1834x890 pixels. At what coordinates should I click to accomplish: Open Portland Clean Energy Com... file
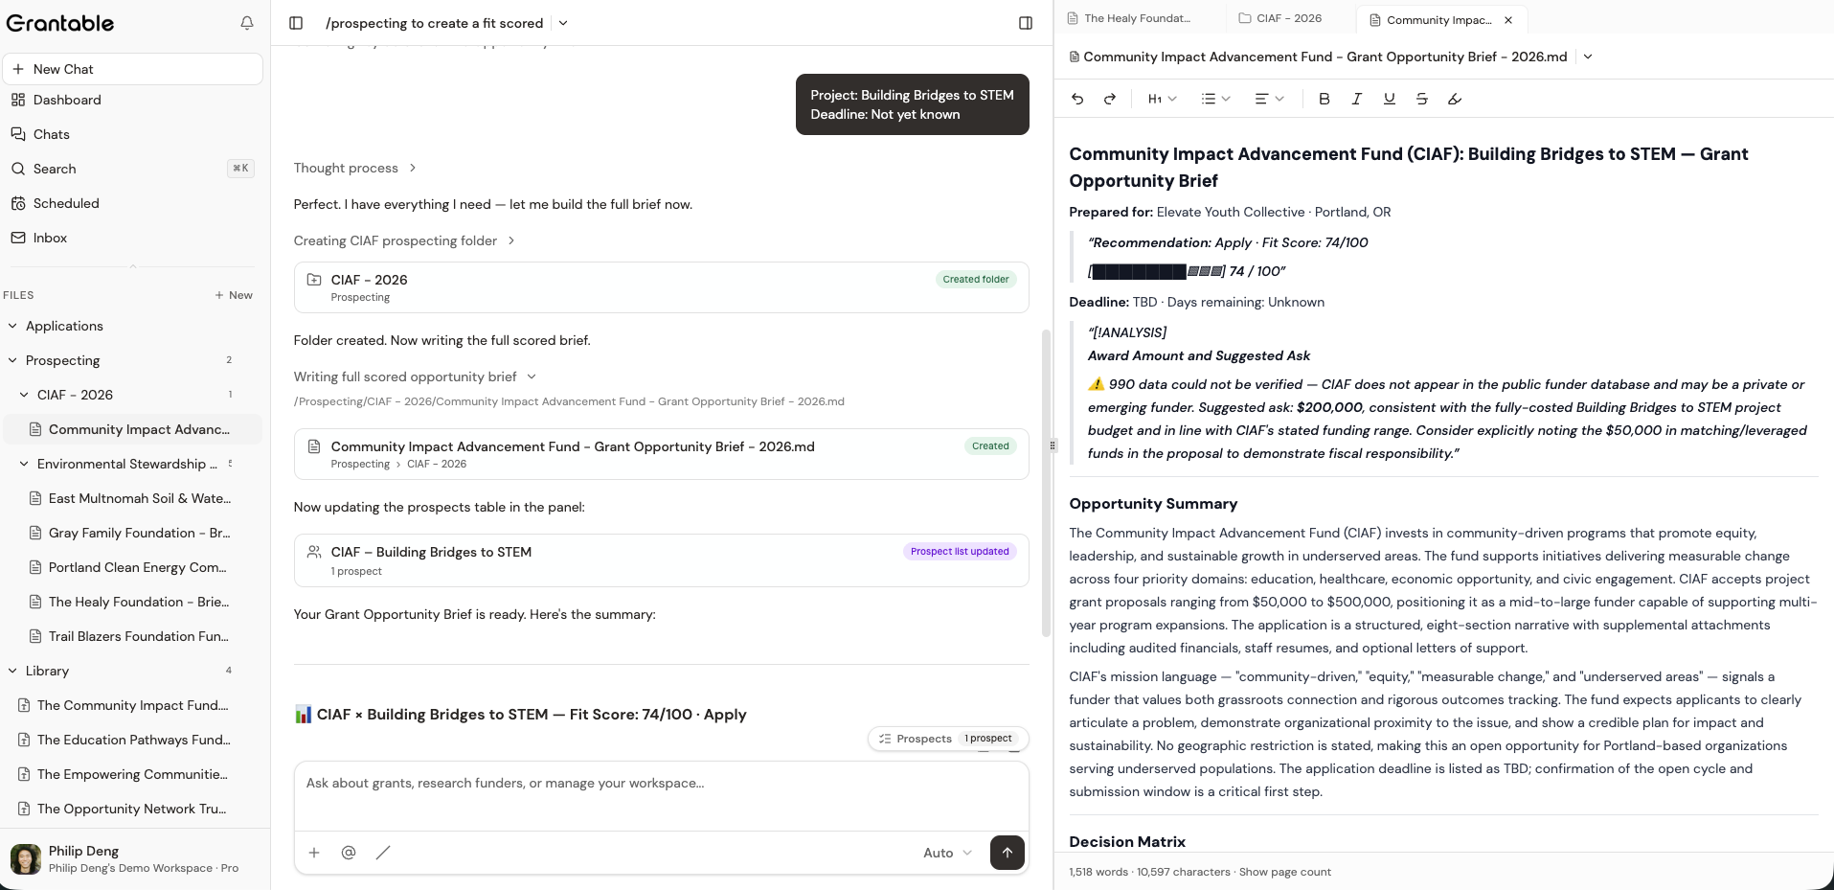(x=133, y=567)
